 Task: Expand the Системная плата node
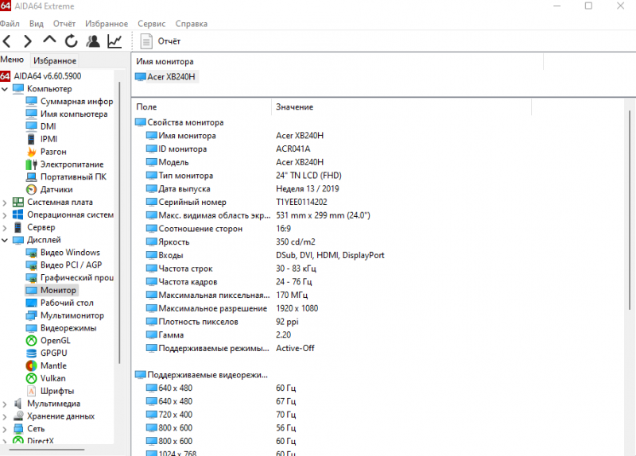coord(5,203)
